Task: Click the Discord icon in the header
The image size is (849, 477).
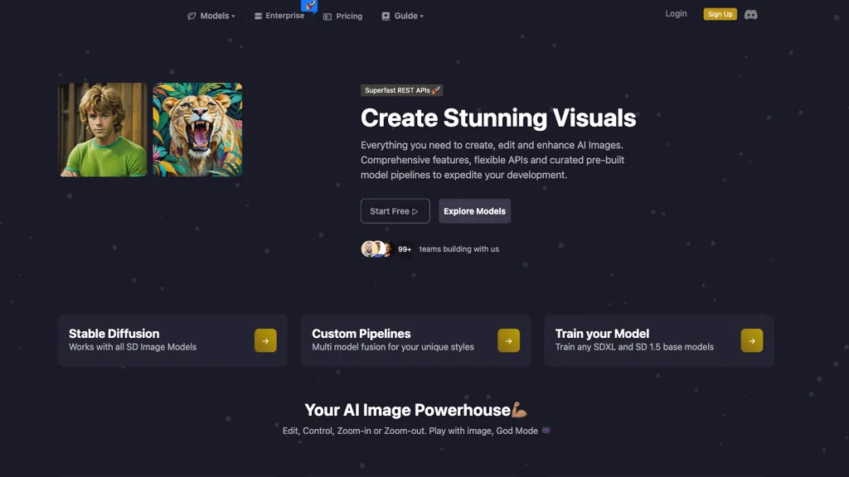Action: pyautogui.click(x=750, y=14)
